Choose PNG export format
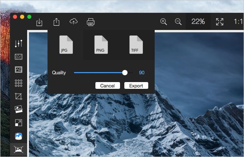This screenshot has height=157, width=244. [101, 45]
